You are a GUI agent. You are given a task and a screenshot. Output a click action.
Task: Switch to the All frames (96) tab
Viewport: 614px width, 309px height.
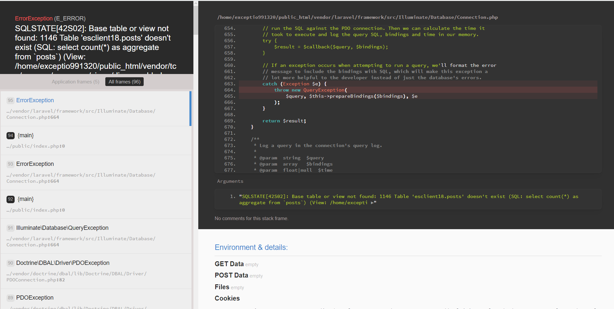click(124, 81)
